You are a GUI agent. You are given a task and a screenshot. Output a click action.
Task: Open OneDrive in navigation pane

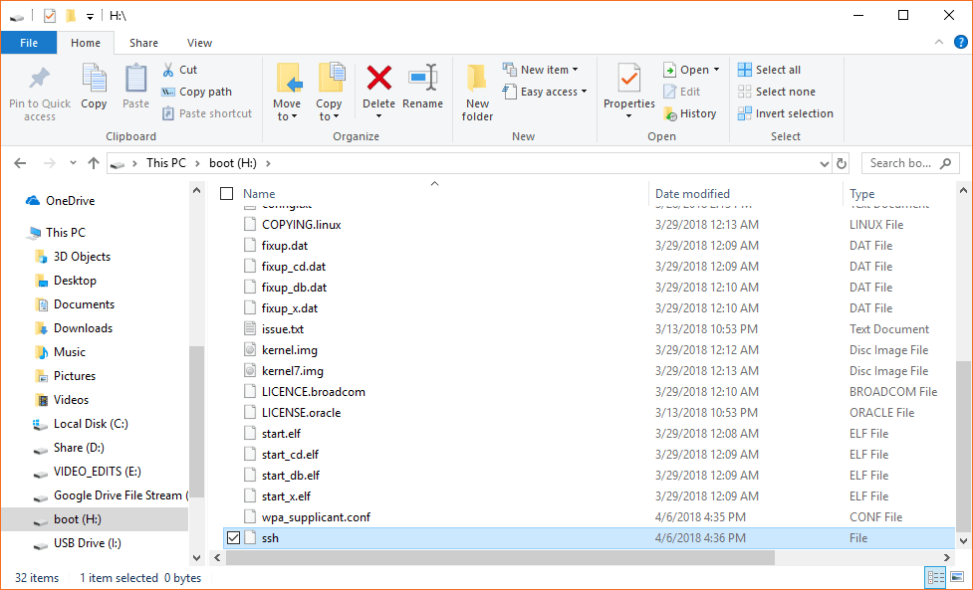coord(60,201)
